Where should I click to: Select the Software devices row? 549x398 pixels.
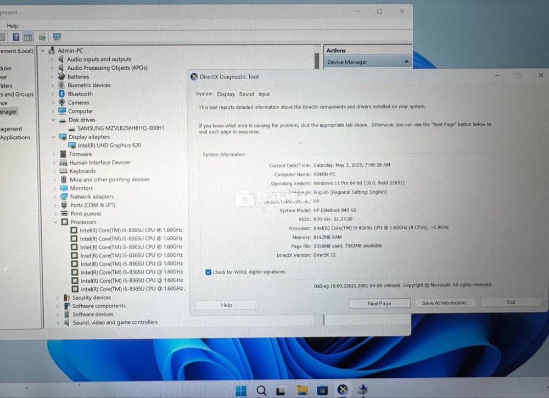tap(93, 314)
